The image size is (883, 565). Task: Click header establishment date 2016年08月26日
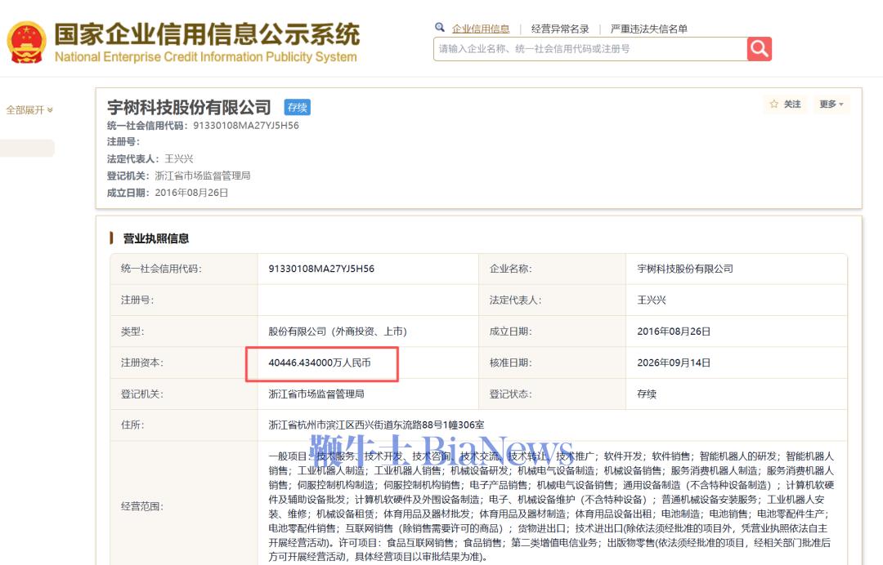(191, 193)
